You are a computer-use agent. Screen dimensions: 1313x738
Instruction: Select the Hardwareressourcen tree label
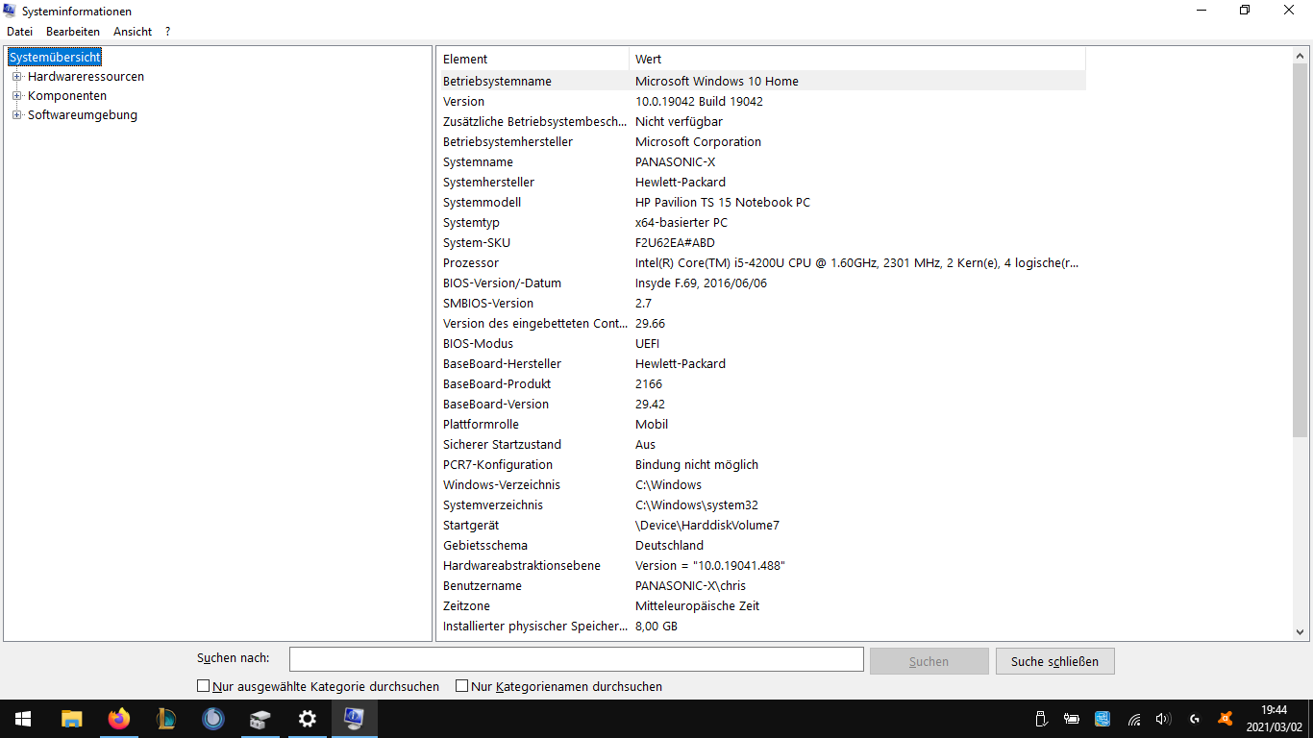[86, 77]
